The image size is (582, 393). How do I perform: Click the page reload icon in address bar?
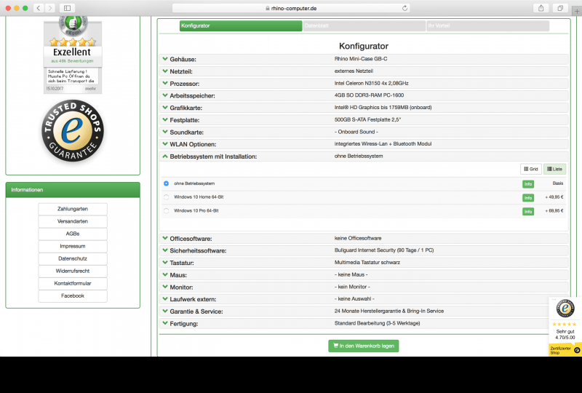(x=404, y=8)
